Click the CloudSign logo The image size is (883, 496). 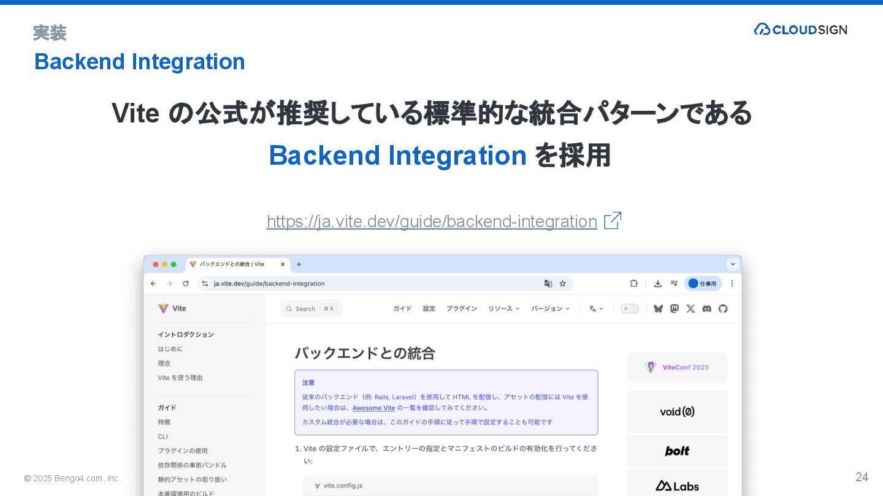(800, 29)
